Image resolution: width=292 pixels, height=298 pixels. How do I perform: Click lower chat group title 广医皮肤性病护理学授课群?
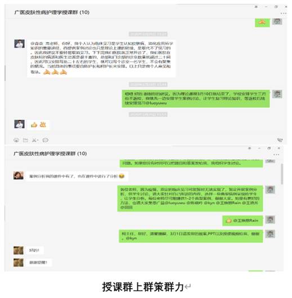pos(44,153)
